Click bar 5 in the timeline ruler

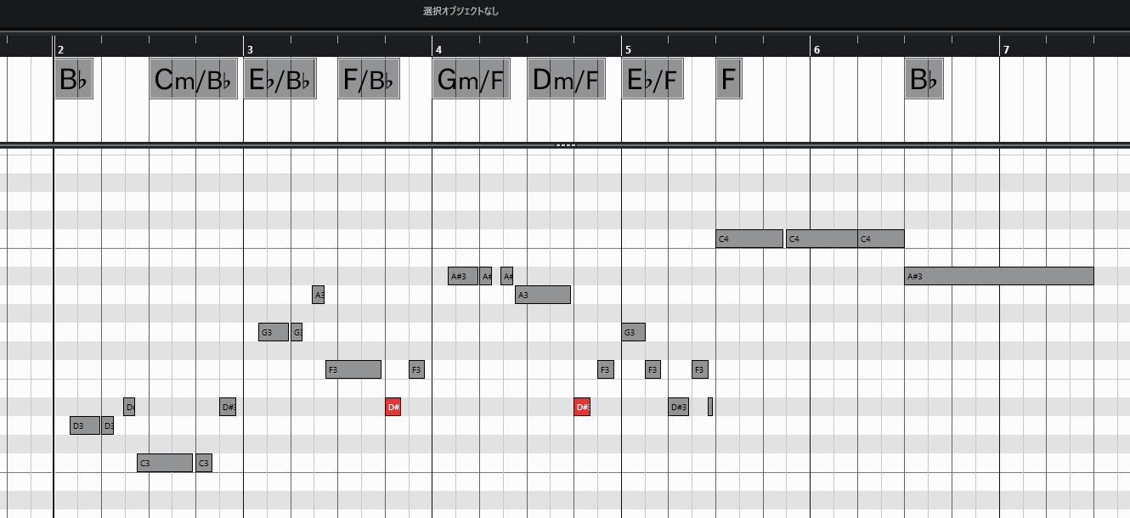(x=628, y=49)
